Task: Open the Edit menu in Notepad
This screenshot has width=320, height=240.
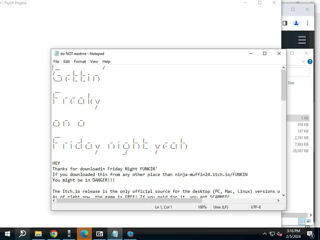Action: pos(67,62)
